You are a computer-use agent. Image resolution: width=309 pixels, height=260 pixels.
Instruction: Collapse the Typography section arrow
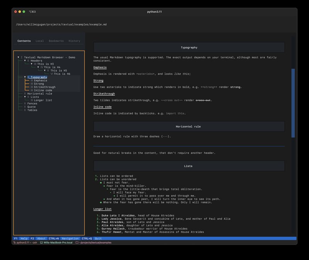tap(25, 77)
